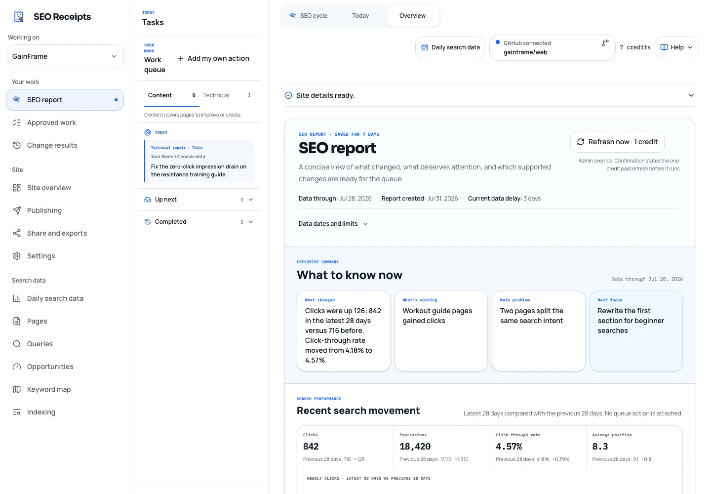Click the Queries magnifier icon

(x=17, y=344)
